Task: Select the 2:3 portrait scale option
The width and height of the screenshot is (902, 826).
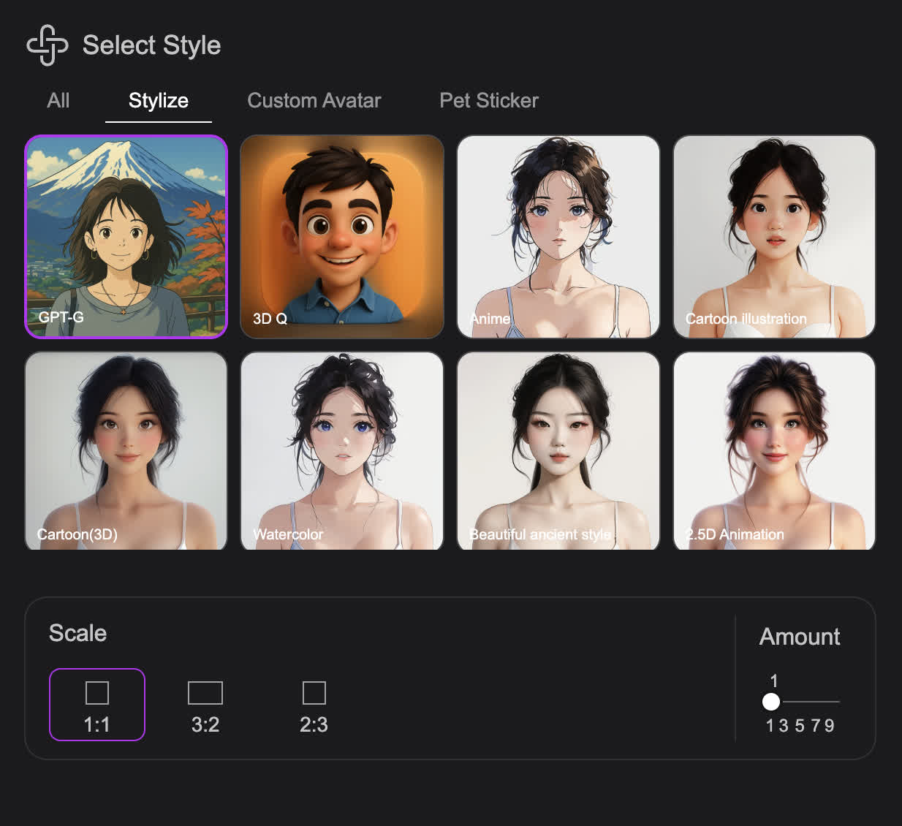Action: (x=314, y=705)
